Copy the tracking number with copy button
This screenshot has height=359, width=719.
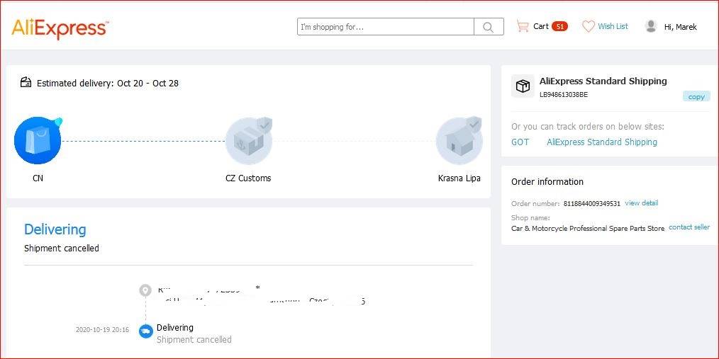[696, 96]
